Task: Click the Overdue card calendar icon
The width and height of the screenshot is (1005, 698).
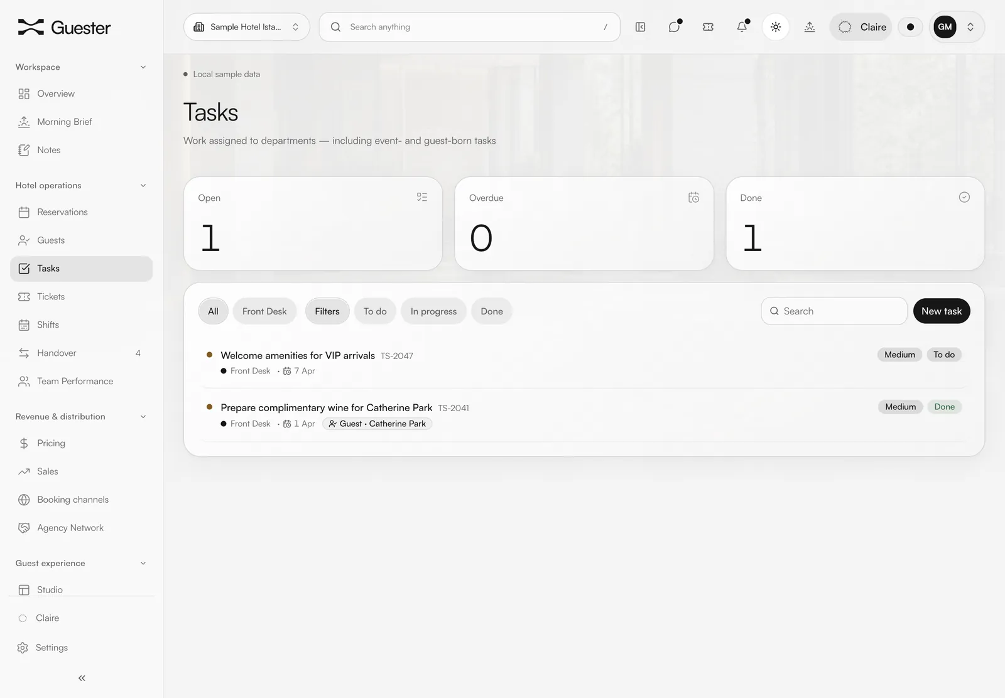Action: [x=693, y=197]
